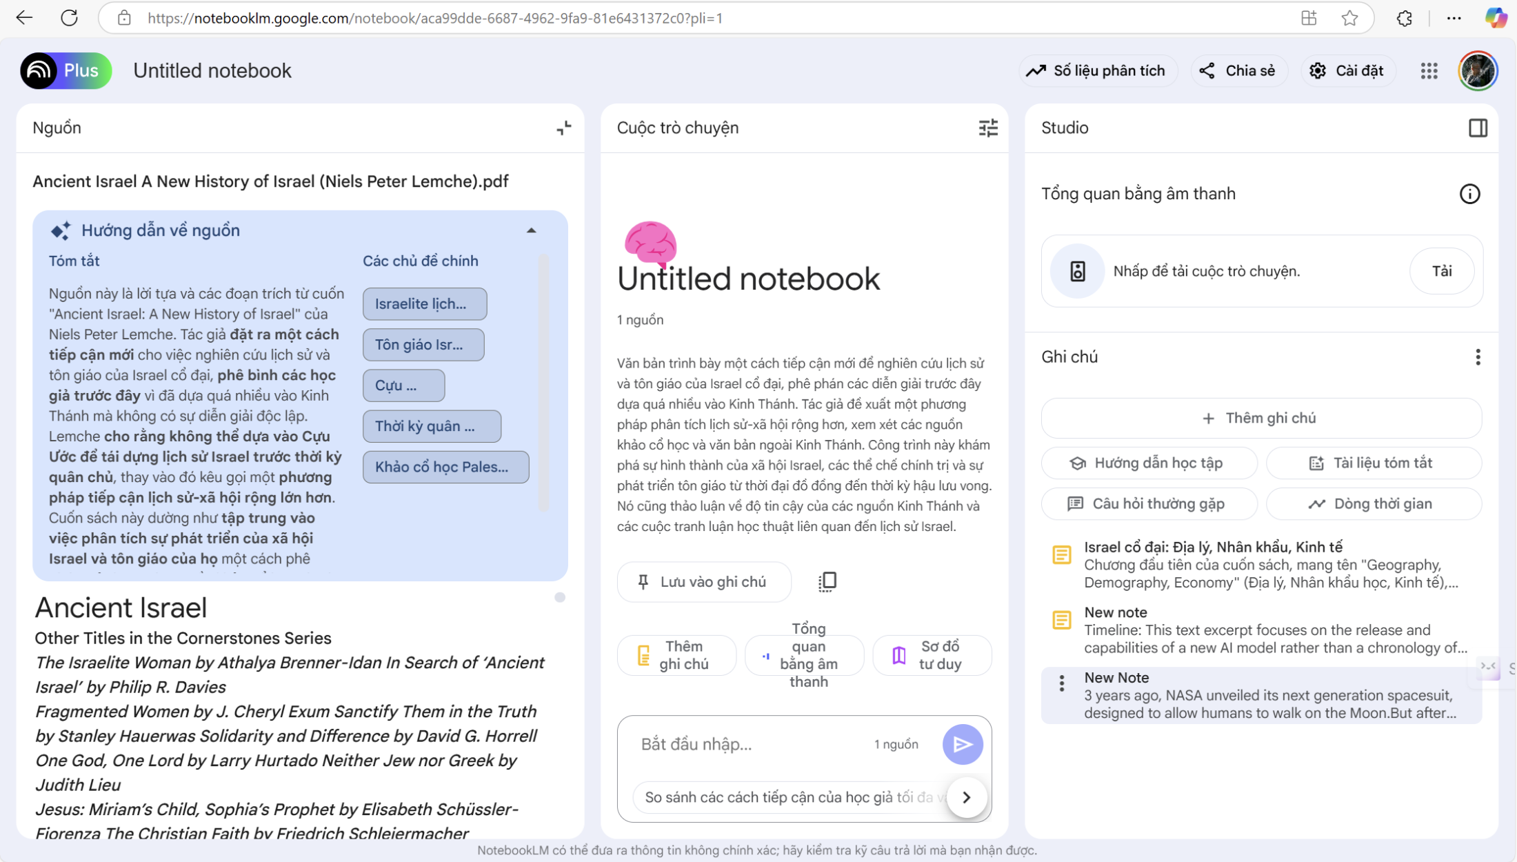Select topic chip Israelite lịch...
The width and height of the screenshot is (1517, 862).
[425, 303]
